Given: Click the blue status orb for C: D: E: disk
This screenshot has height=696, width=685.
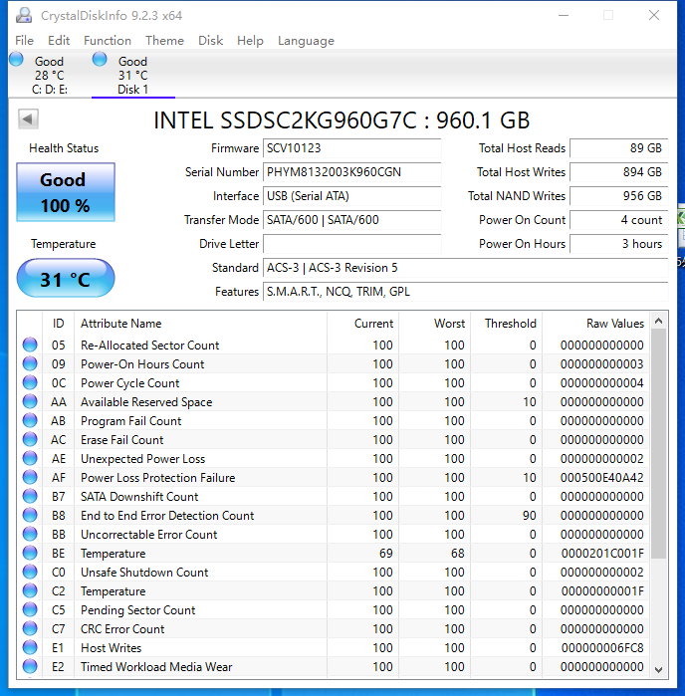Looking at the screenshot, I should [x=16, y=60].
